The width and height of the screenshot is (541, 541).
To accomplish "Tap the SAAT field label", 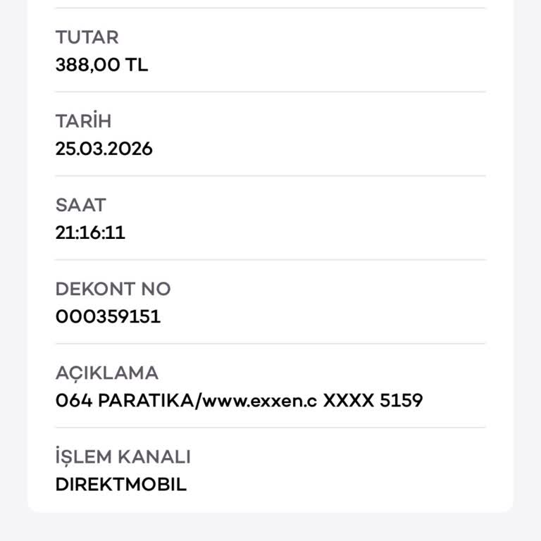I will pos(80,205).
